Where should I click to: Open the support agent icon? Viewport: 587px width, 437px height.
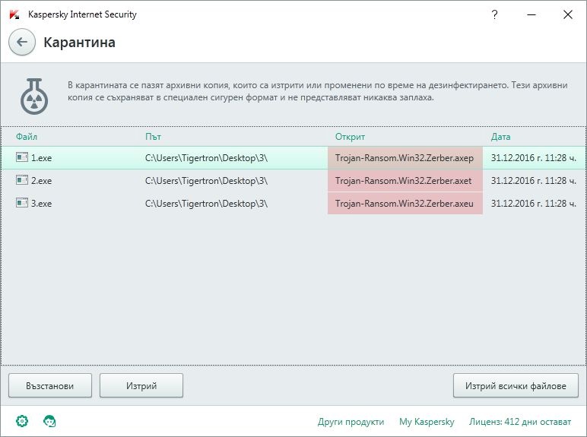49,421
